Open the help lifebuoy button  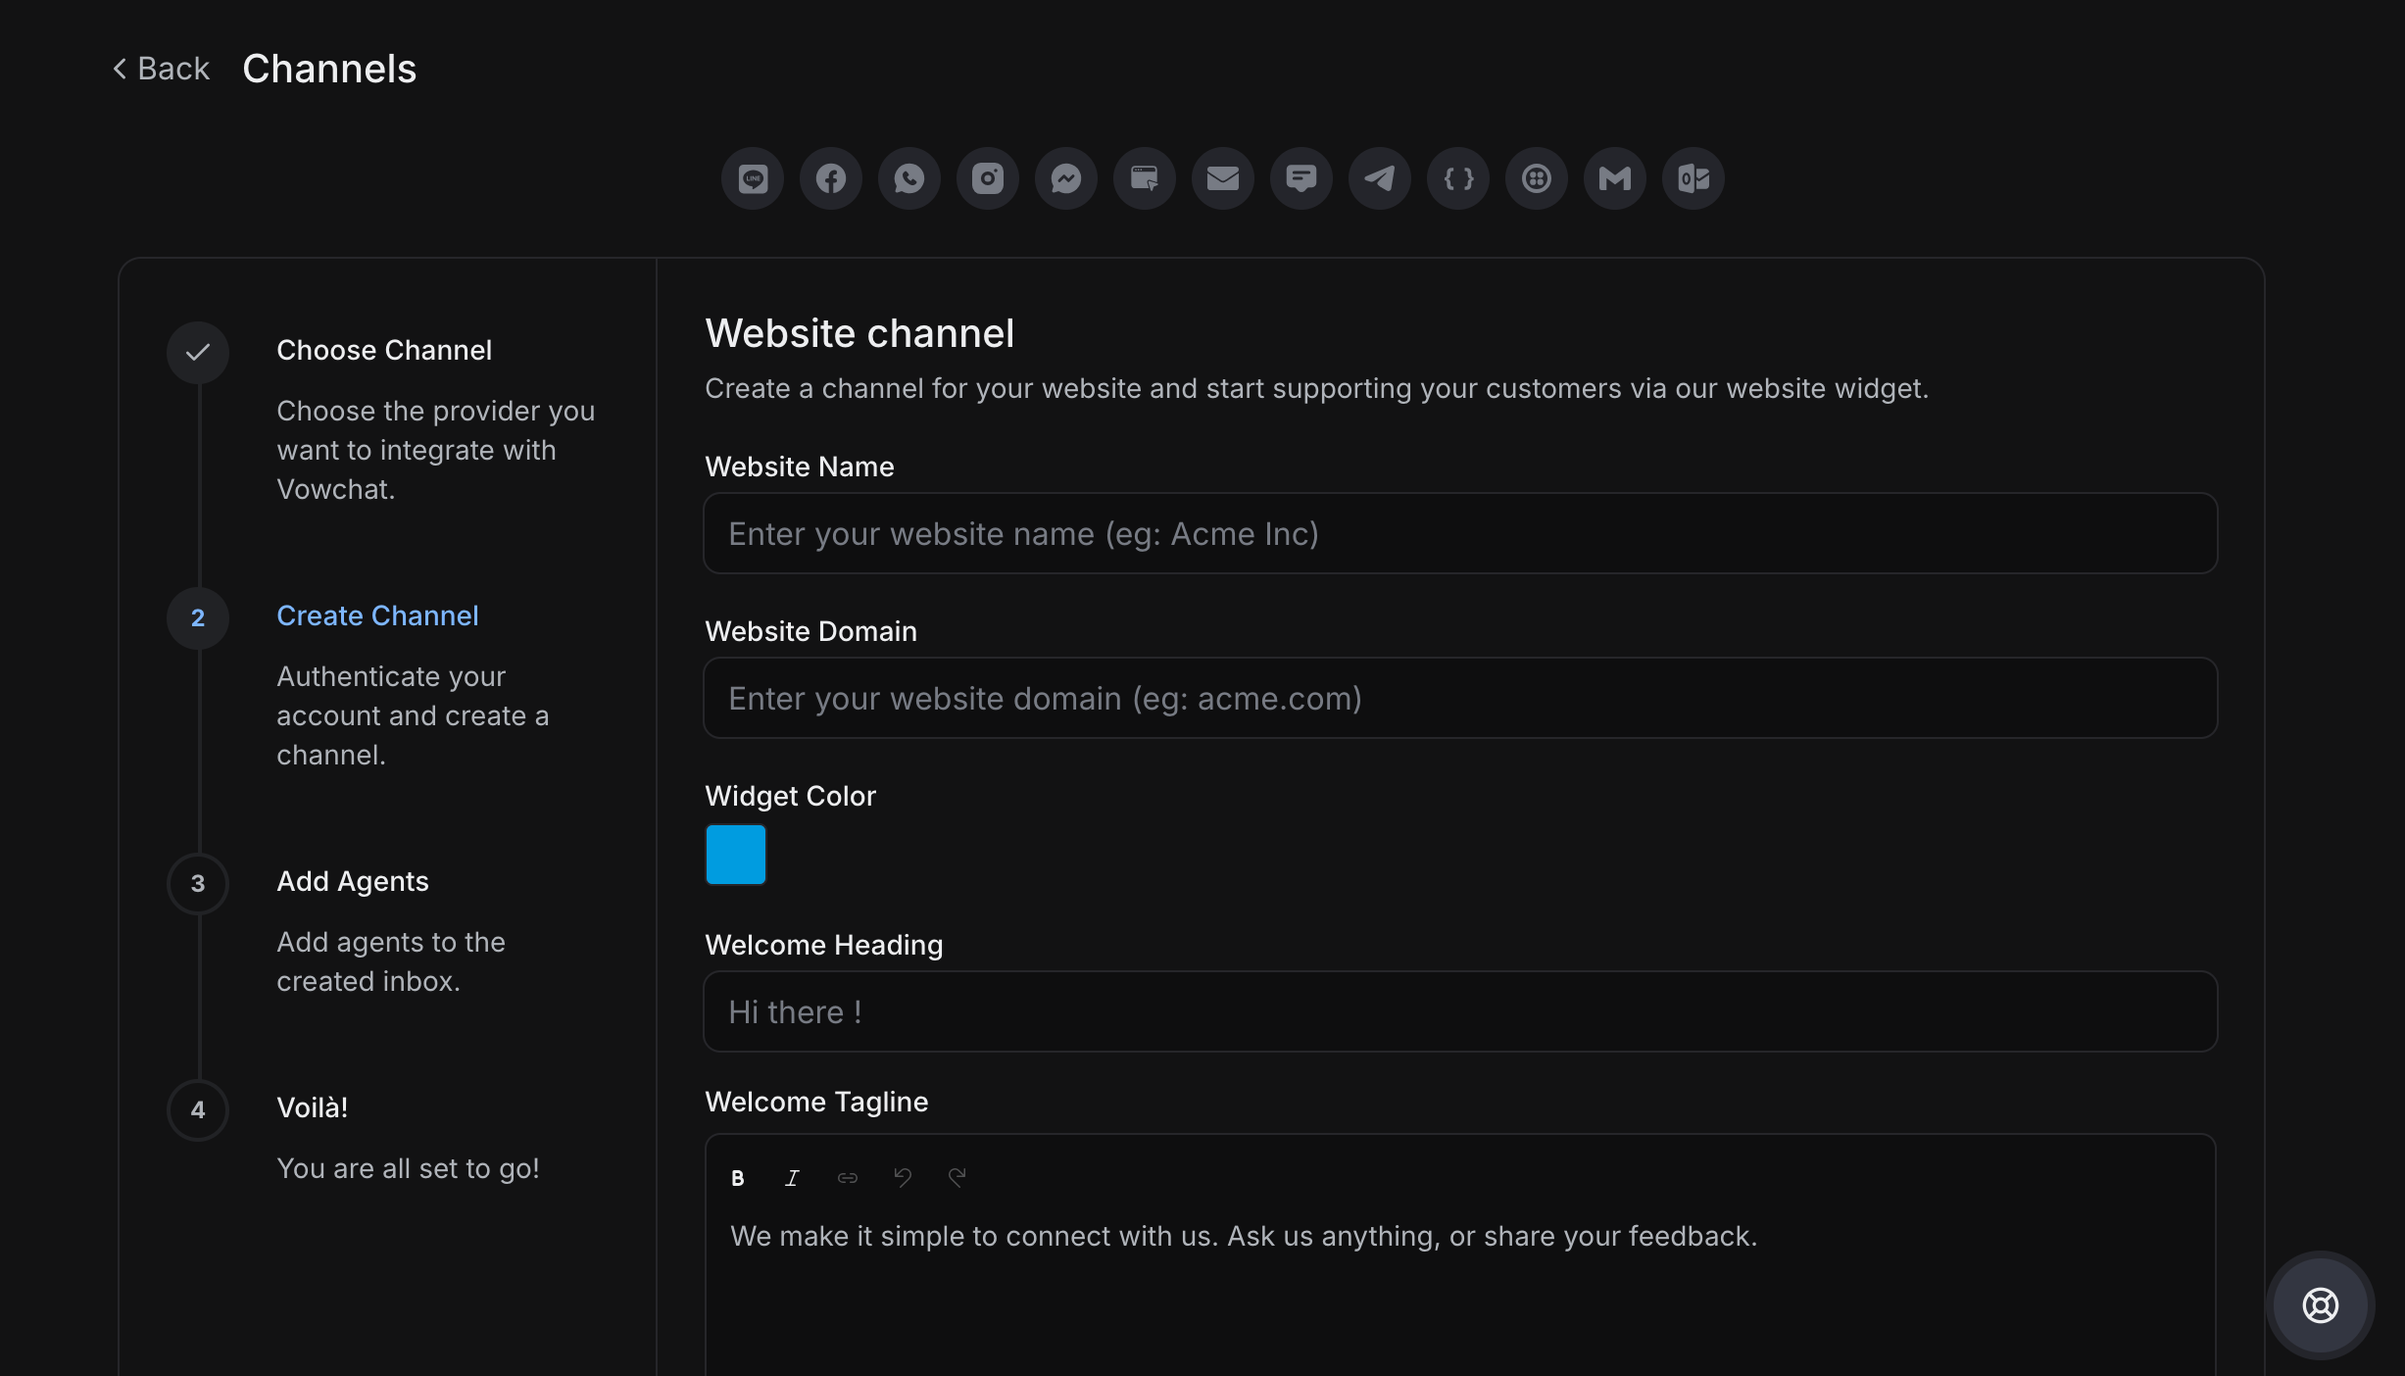point(2320,1305)
